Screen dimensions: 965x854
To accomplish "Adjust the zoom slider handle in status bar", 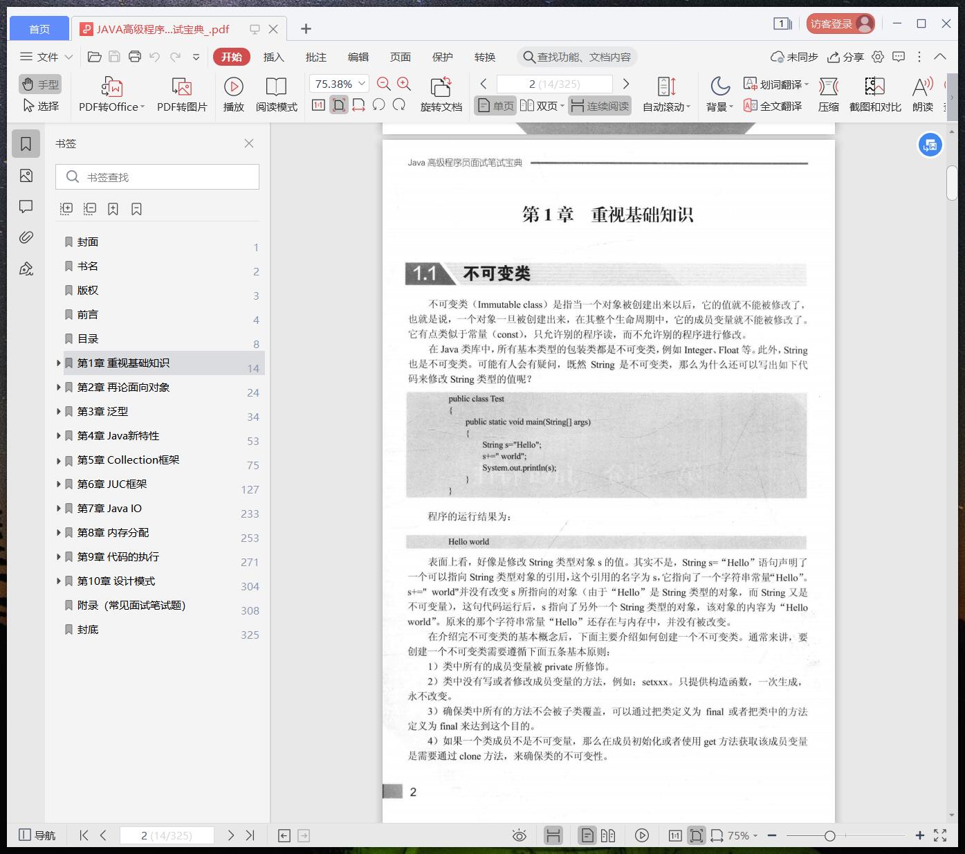I will pos(829,835).
